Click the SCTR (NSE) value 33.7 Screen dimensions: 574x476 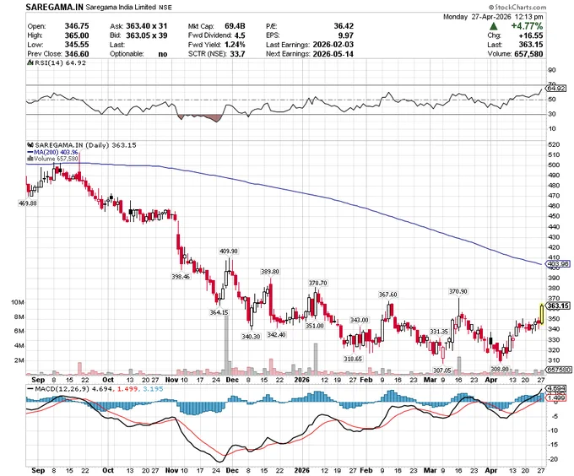[237, 54]
